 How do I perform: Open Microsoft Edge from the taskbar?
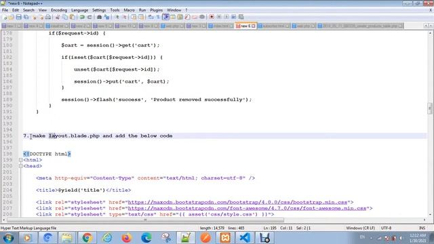(x=146, y=238)
